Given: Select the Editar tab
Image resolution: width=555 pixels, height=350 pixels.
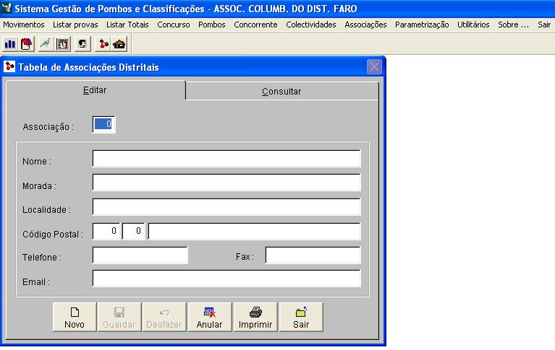Looking at the screenshot, I should [95, 90].
